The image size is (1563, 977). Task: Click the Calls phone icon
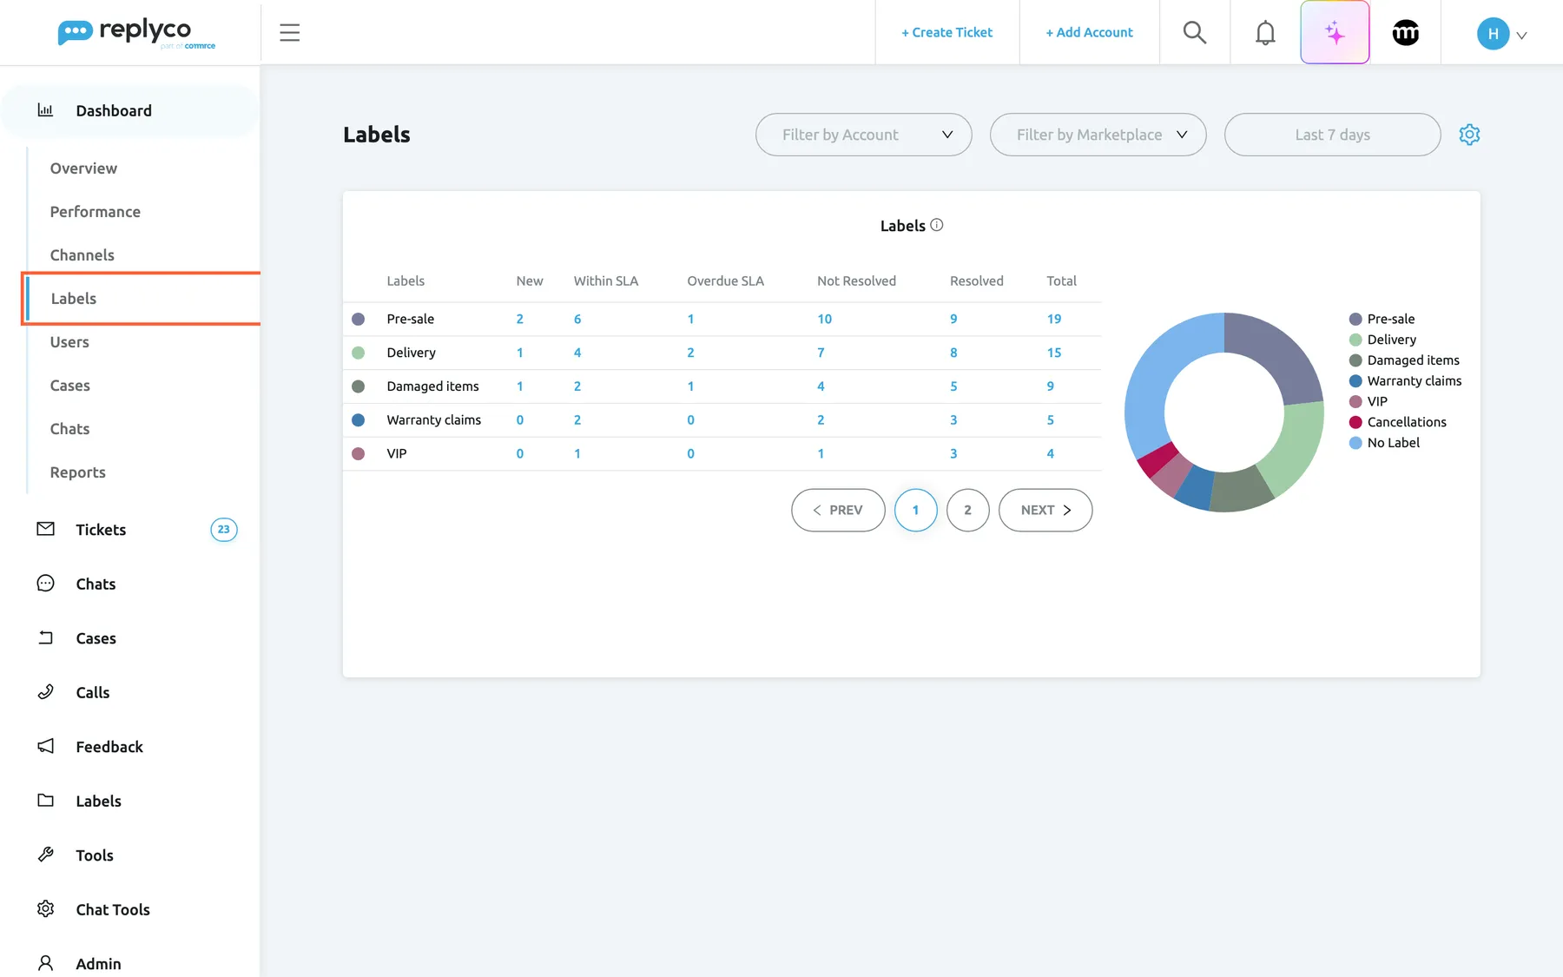tap(46, 691)
